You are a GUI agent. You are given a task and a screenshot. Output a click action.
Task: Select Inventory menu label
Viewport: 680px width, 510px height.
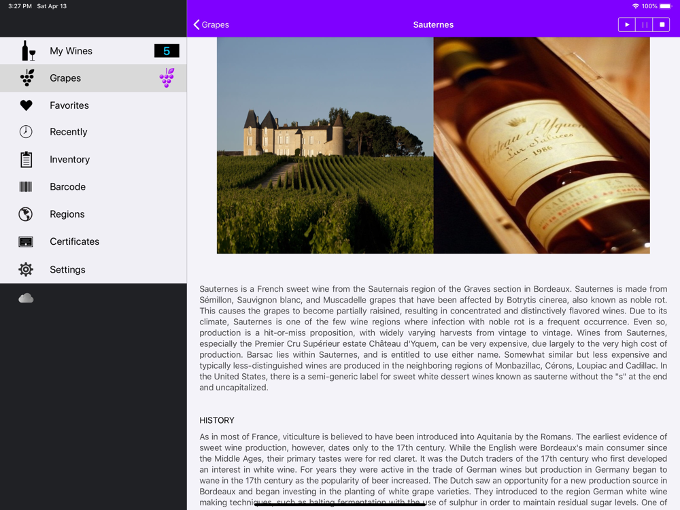[70, 160]
